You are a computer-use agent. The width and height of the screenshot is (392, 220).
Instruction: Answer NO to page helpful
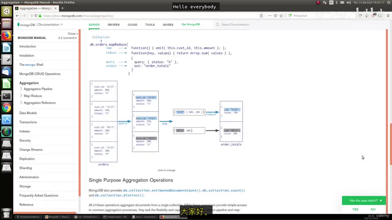pos(373,209)
